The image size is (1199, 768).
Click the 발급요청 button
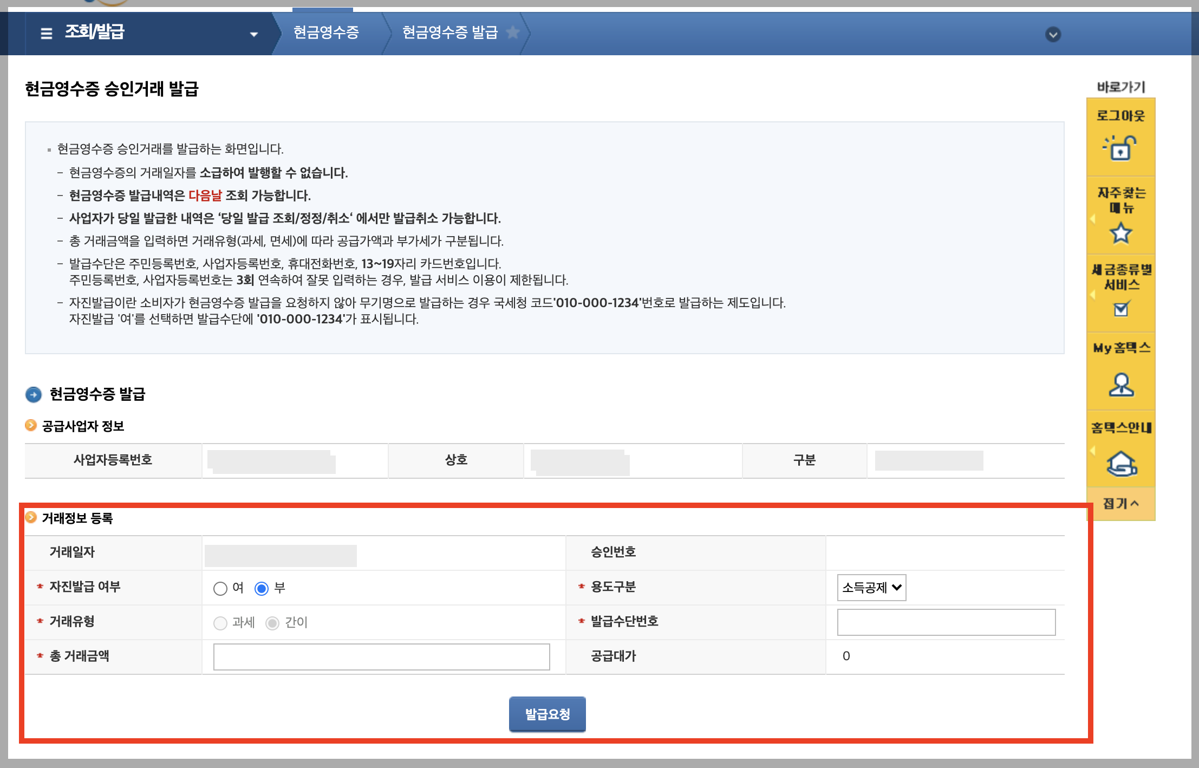click(547, 714)
